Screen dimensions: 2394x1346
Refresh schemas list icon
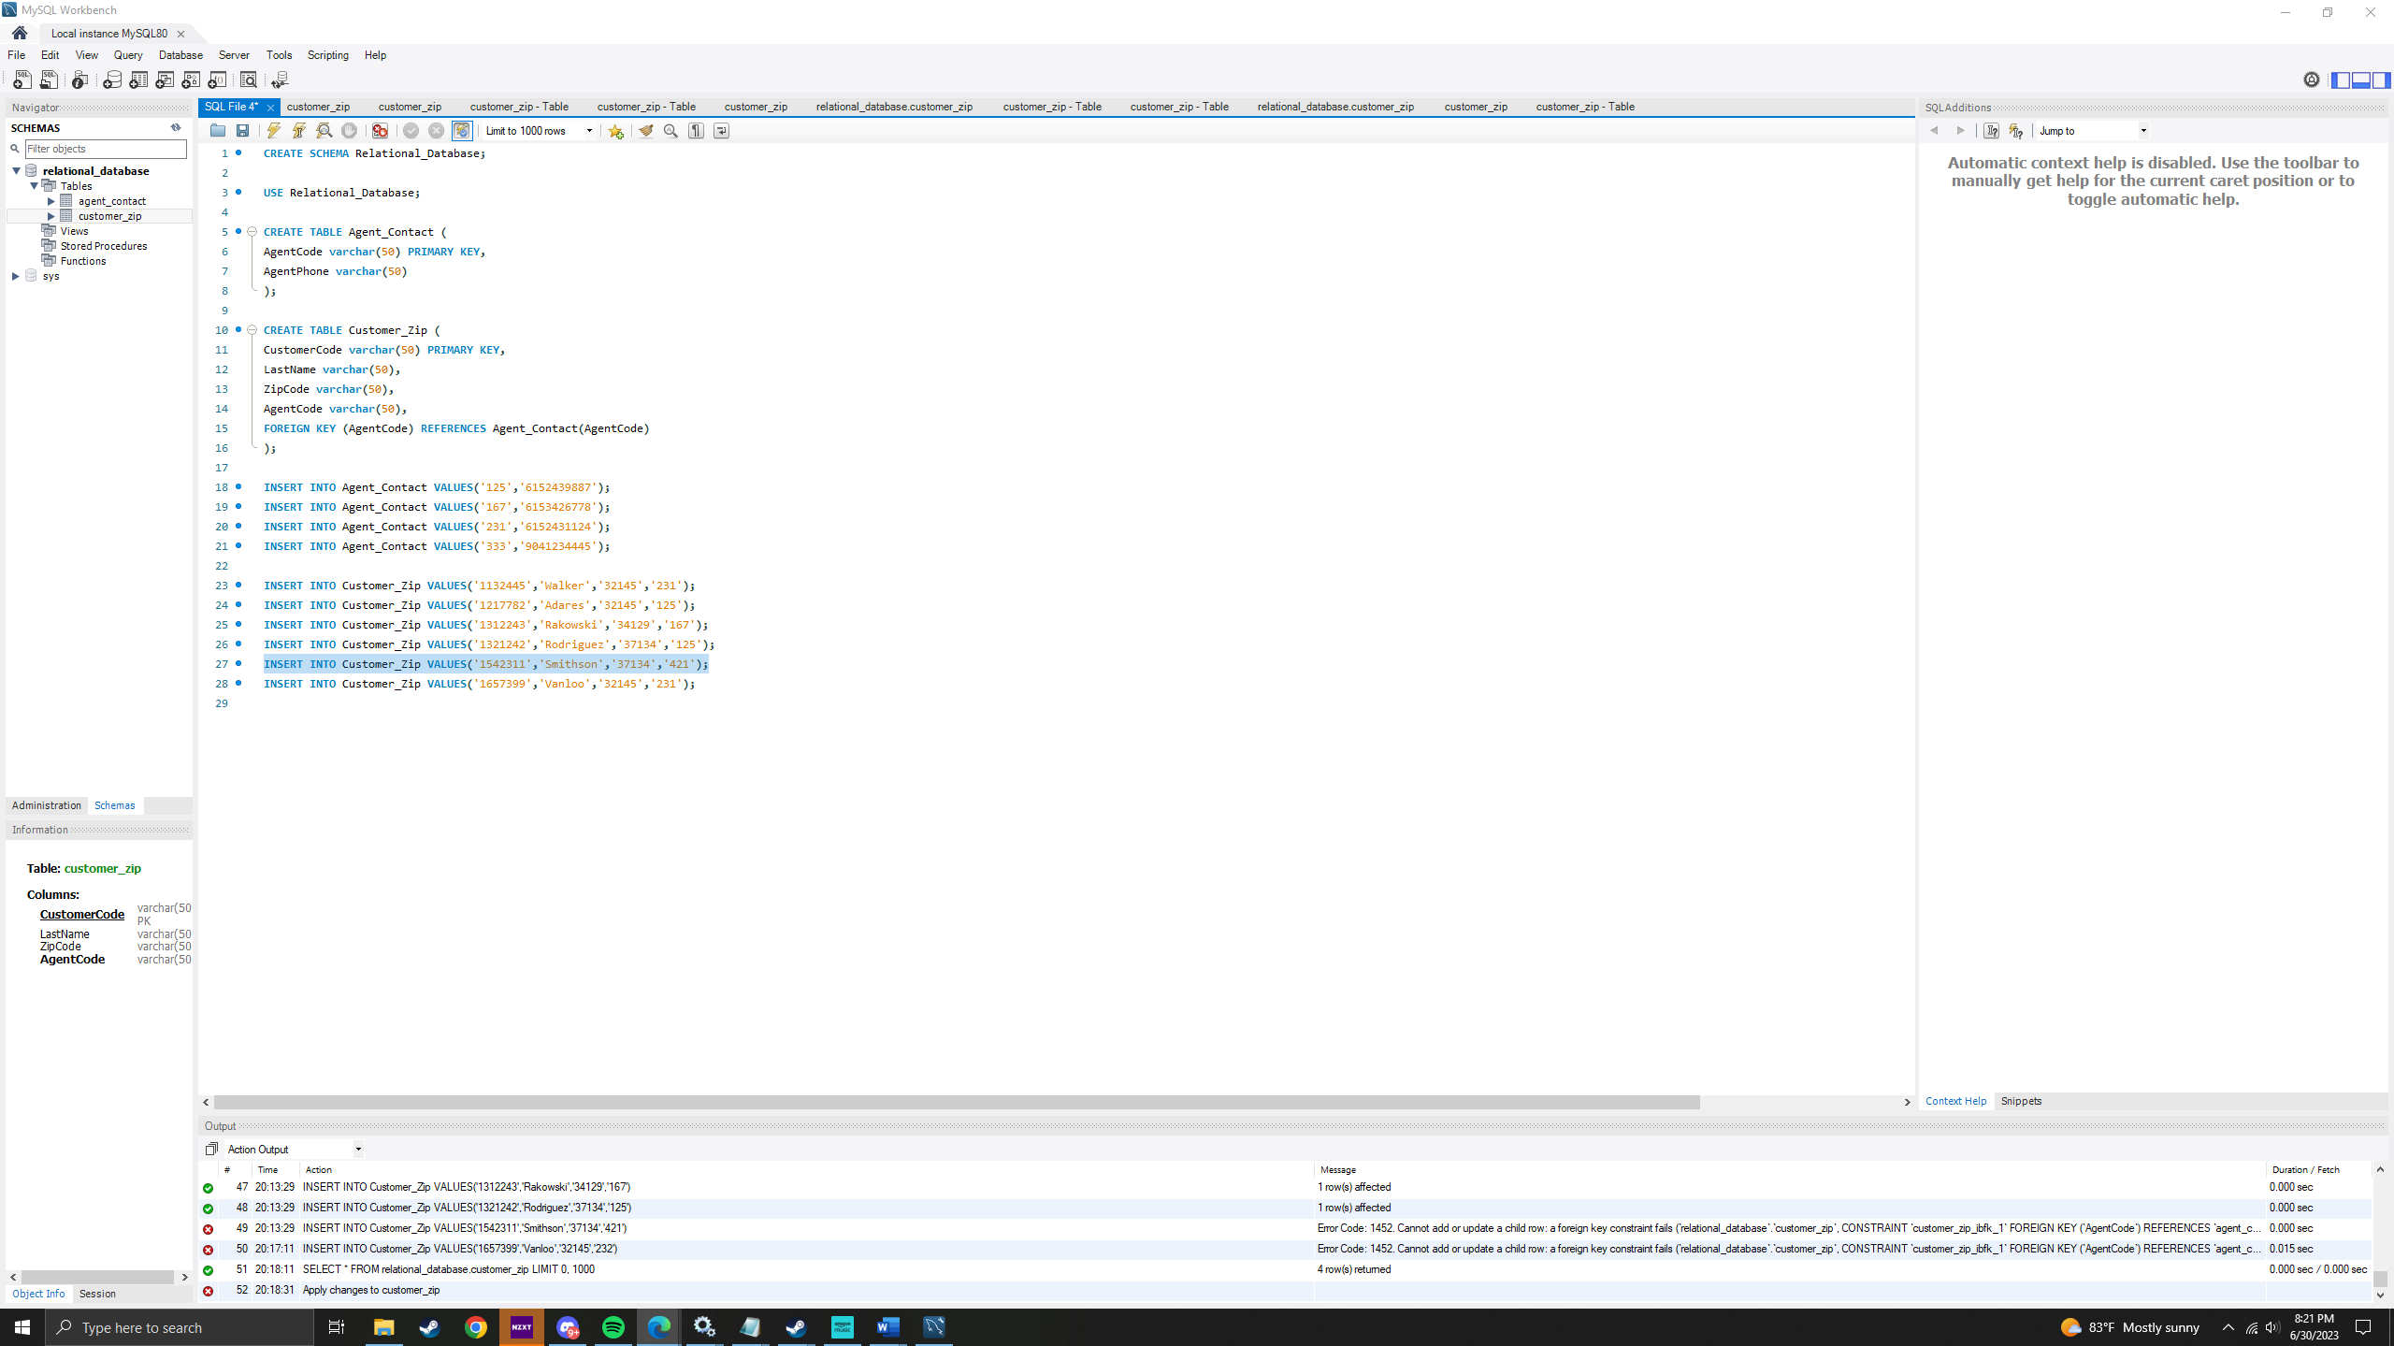[x=176, y=127]
